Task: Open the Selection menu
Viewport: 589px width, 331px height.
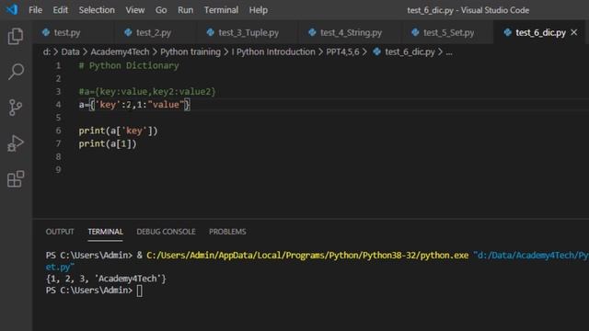Action: click(97, 10)
